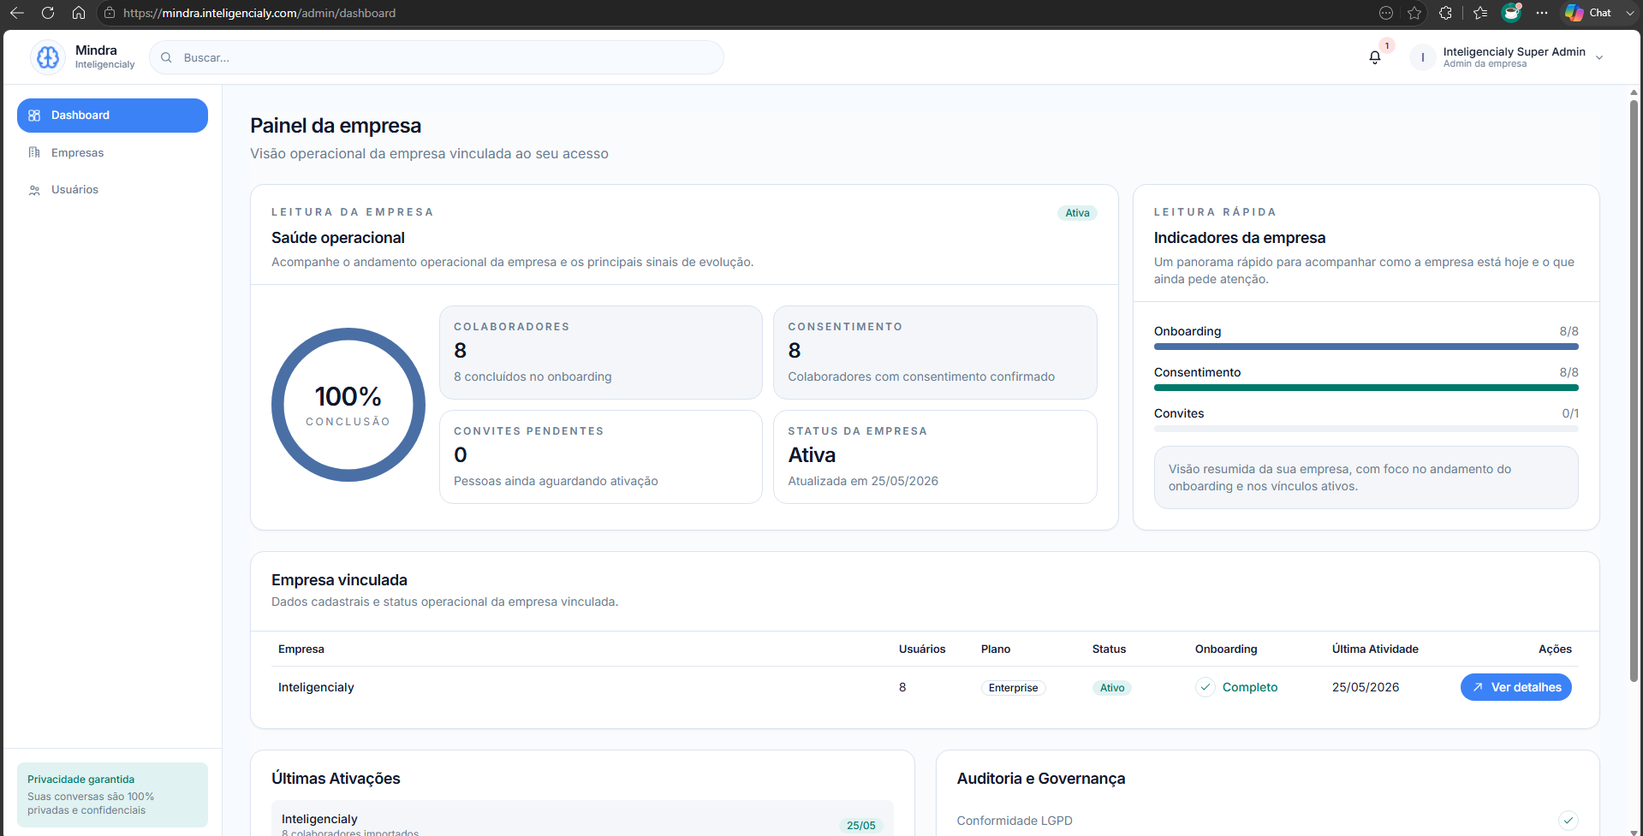Screen dimensions: 1643x836
Task: Click the Última Atividade column header
Action: 1375,649
